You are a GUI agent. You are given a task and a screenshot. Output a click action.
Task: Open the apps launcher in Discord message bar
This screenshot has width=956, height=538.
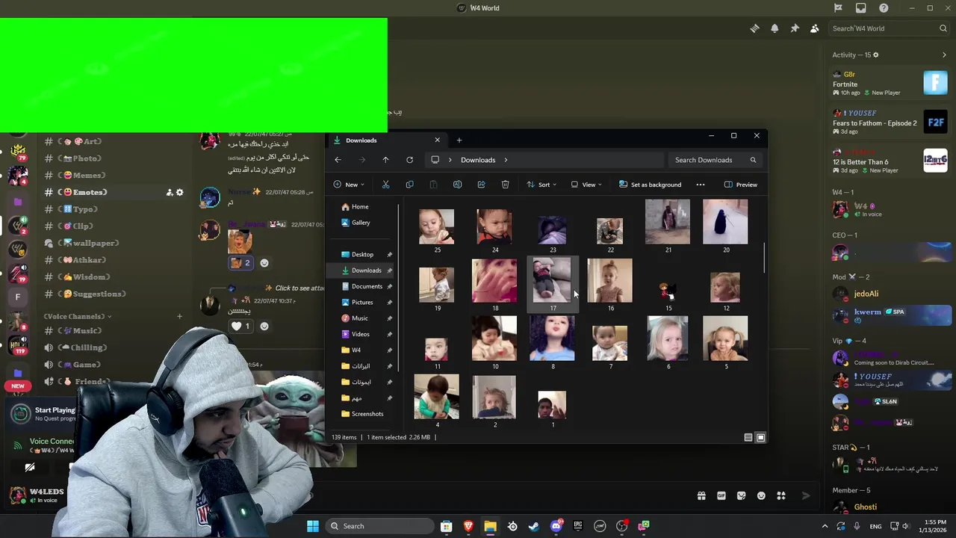(781, 495)
